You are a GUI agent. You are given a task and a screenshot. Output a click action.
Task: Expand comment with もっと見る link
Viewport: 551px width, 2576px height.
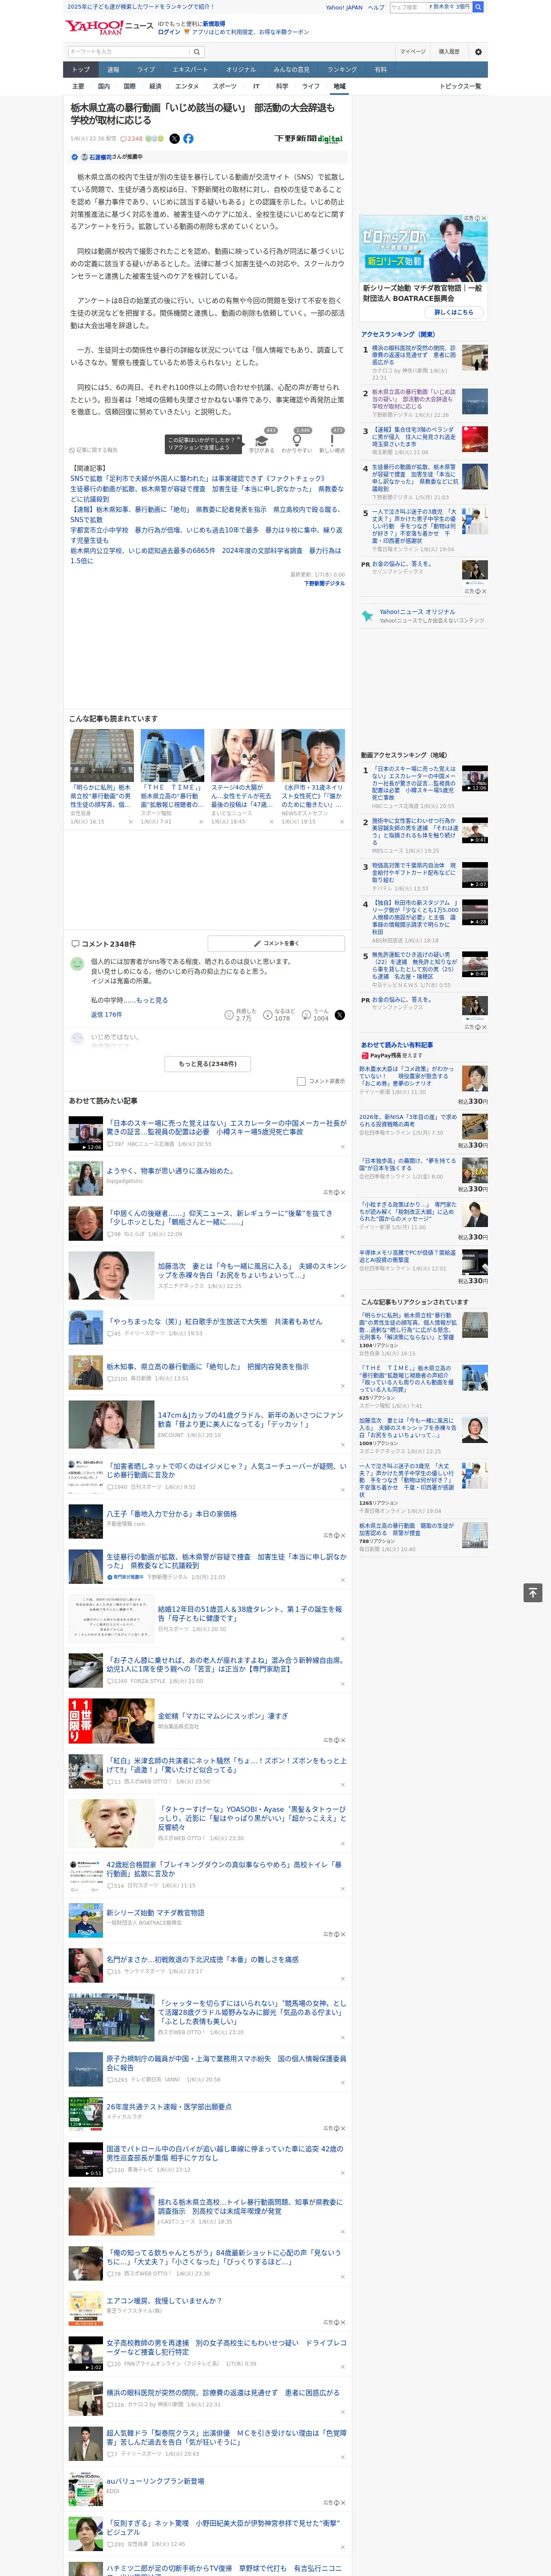(x=152, y=1000)
